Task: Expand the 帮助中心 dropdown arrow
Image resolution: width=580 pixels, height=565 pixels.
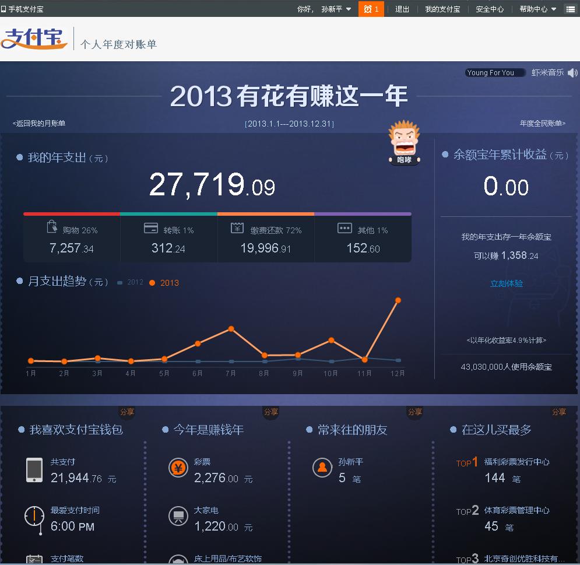Action: [554, 9]
